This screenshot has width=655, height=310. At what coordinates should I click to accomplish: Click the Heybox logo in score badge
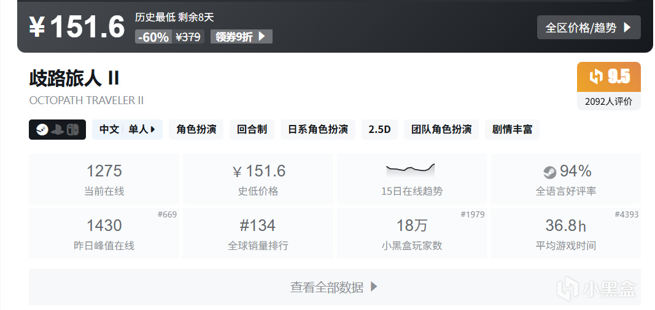(x=595, y=77)
